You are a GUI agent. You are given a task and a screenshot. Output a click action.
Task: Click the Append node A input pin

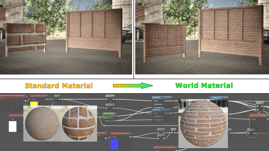[257, 106]
